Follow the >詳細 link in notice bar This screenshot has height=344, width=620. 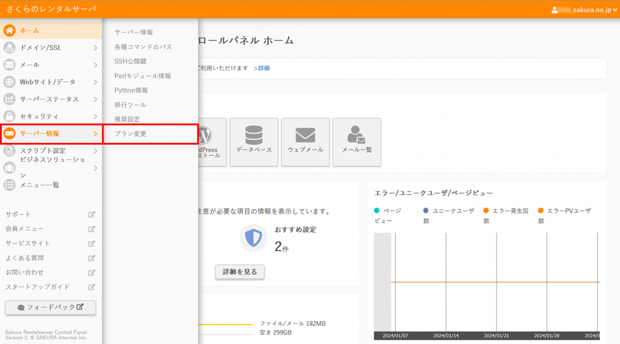tap(262, 68)
